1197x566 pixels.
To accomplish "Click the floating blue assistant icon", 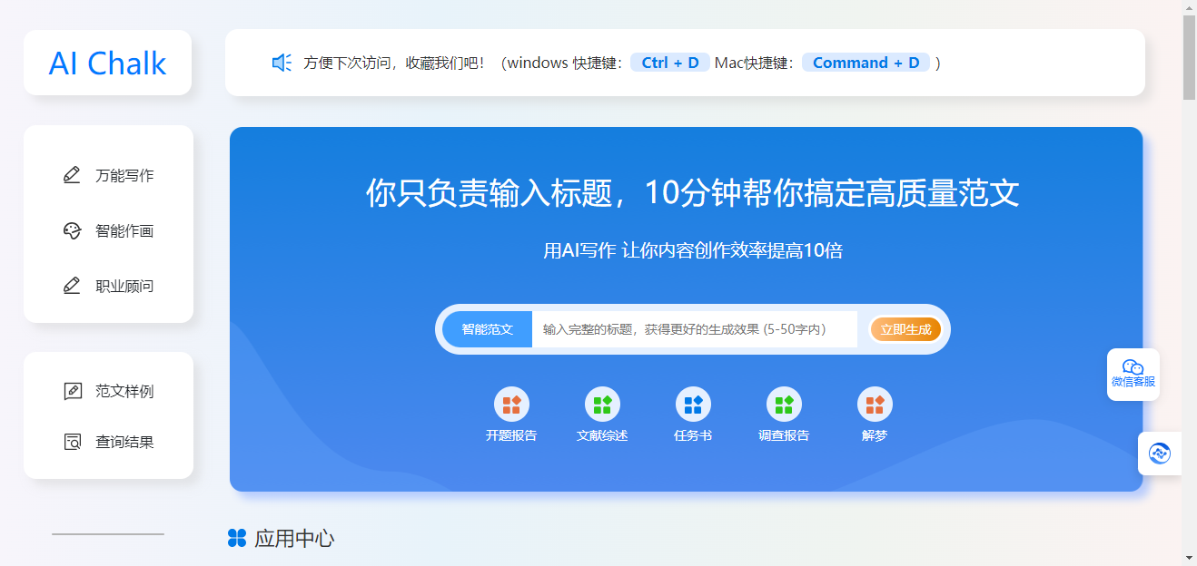I will click(x=1160, y=454).
